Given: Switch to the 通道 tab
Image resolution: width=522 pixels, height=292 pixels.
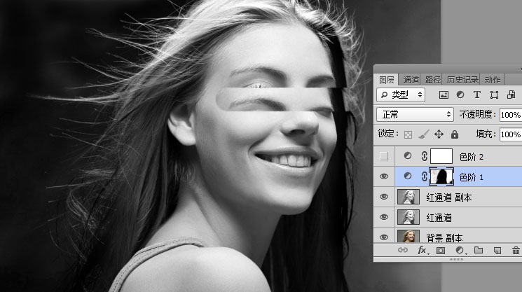Looking at the screenshot, I should coord(411,80).
